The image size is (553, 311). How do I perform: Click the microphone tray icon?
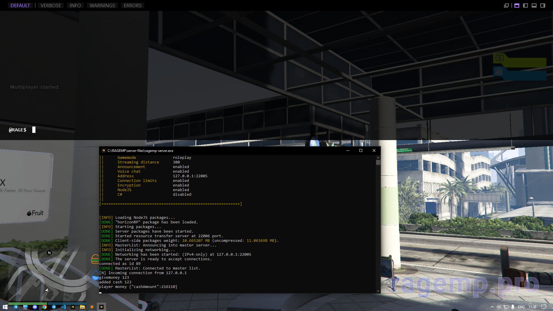(x=513, y=307)
